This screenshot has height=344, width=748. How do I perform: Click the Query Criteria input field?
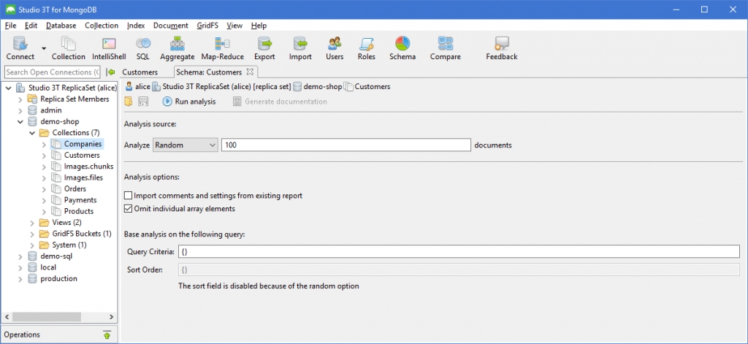(459, 251)
